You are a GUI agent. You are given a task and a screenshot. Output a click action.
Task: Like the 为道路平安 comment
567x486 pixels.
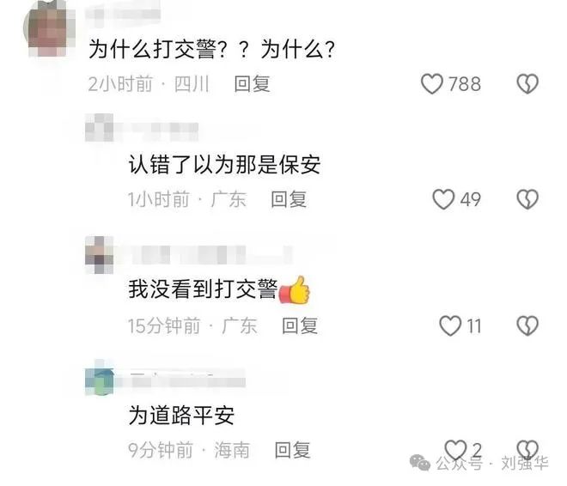coord(455,449)
